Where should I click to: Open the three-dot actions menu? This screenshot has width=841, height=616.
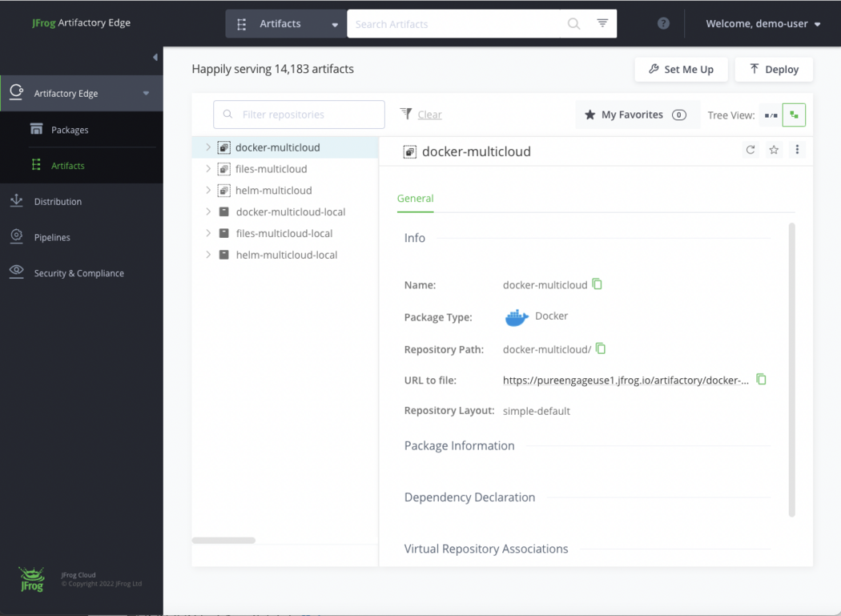797,149
